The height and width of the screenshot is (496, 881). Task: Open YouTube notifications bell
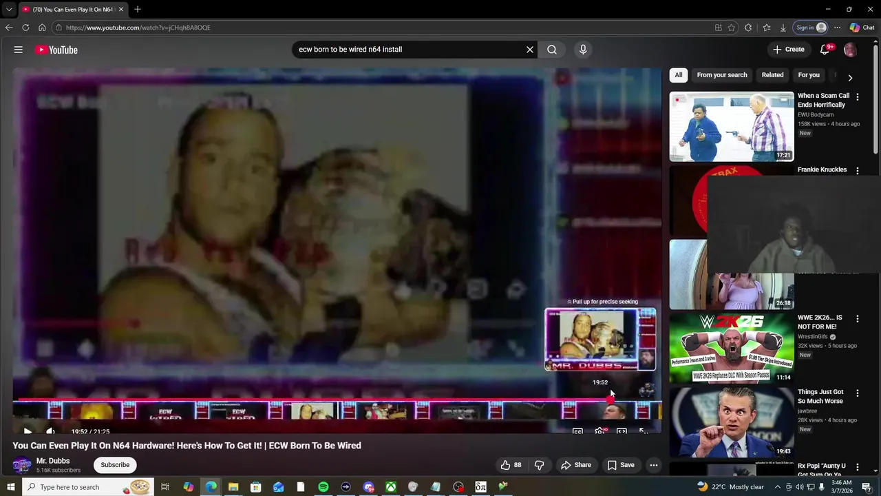(x=825, y=50)
